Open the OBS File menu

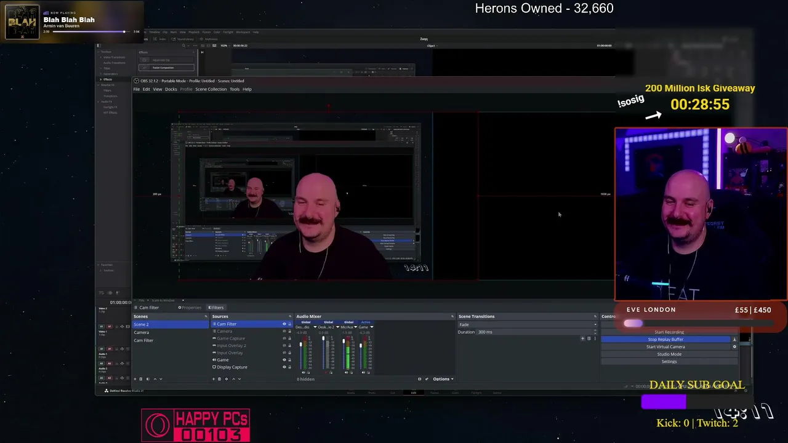pos(137,89)
